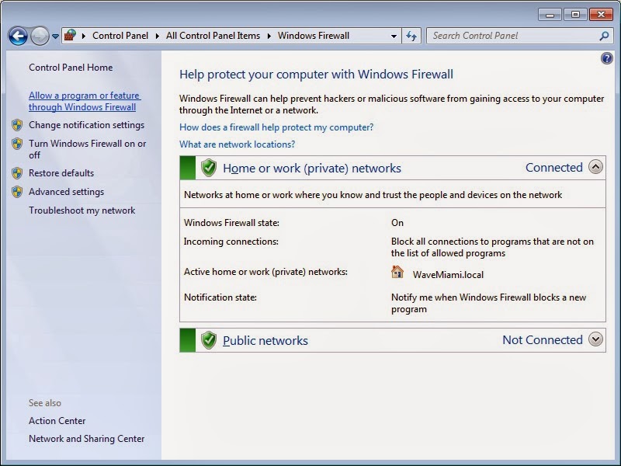The width and height of the screenshot is (621, 466).
Task: Click the Search Control Panel field
Action: (519, 36)
